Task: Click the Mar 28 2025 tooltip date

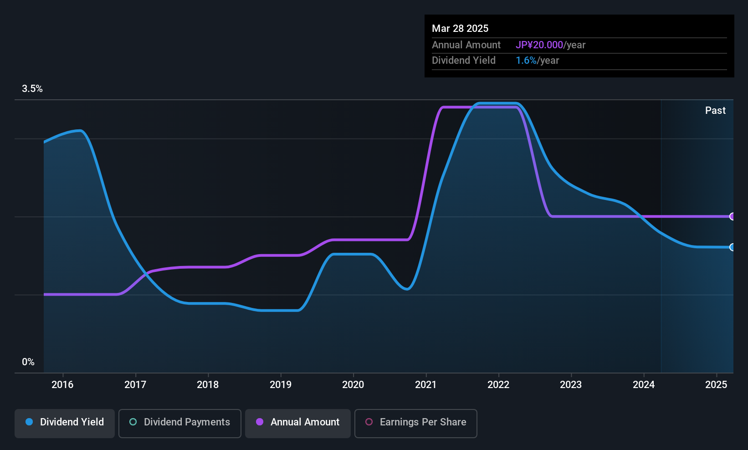Action: [x=460, y=28]
